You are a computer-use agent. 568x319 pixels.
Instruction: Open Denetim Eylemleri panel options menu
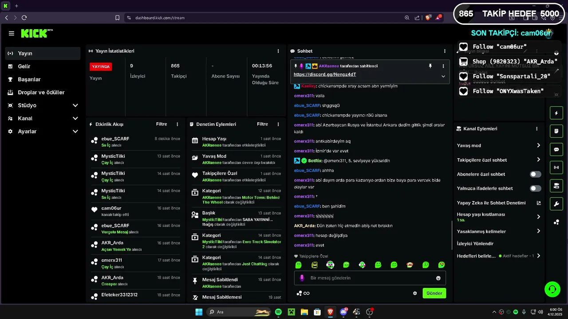pyautogui.click(x=278, y=124)
